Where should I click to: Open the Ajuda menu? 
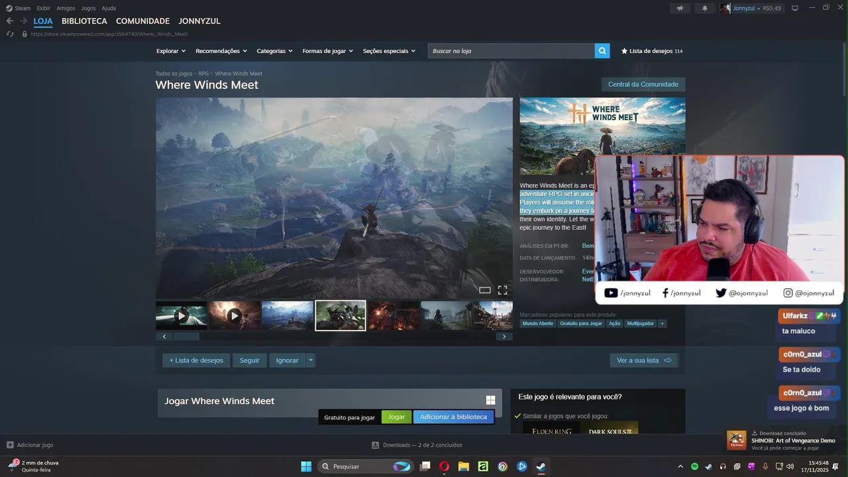coord(109,8)
